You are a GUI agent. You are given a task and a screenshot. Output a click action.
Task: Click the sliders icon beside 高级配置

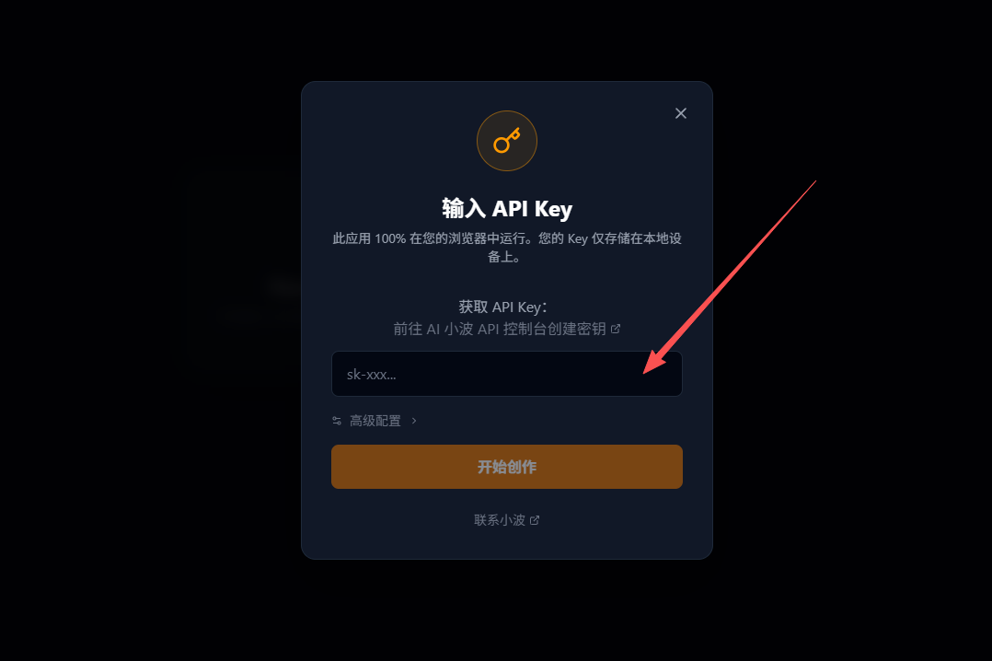tap(337, 421)
